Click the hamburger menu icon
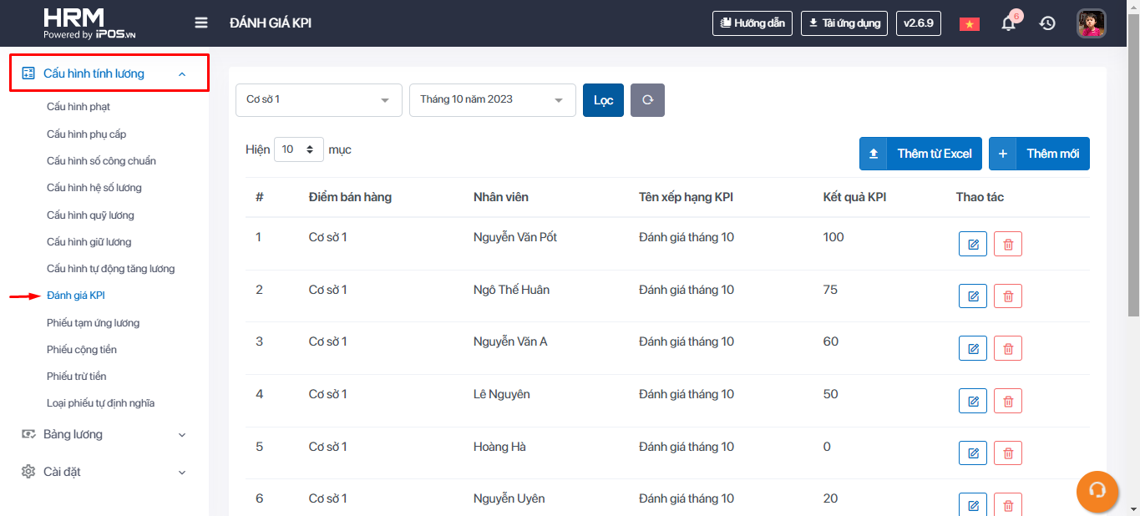 tap(201, 23)
